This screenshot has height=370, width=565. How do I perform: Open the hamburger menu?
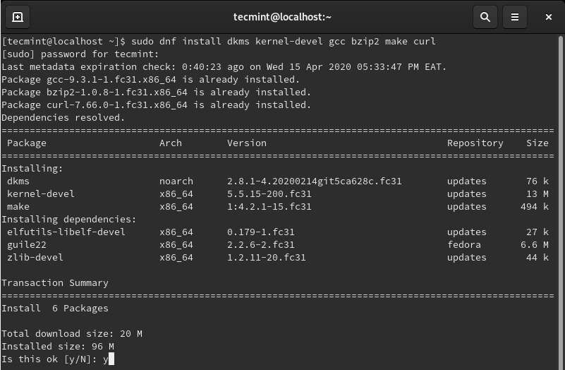coord(515,17)
